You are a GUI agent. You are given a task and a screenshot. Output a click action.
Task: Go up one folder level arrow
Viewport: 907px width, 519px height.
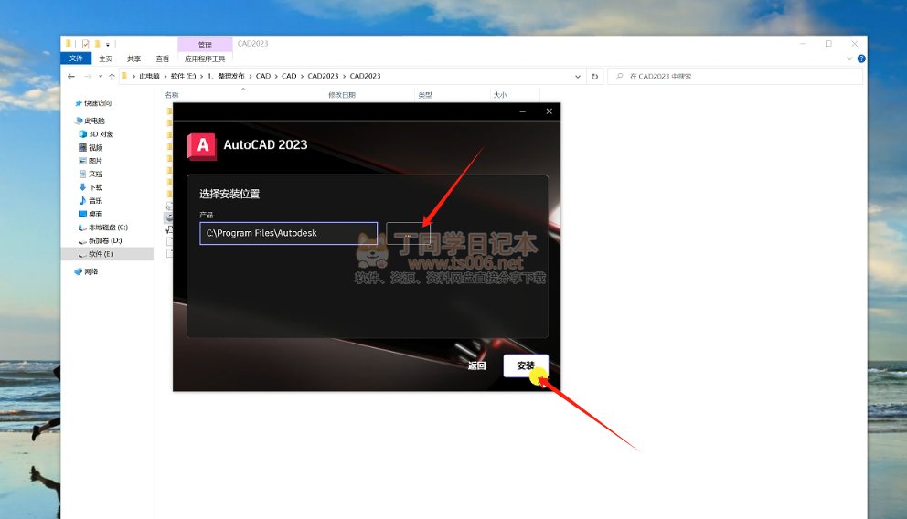[x=112, y=76]
